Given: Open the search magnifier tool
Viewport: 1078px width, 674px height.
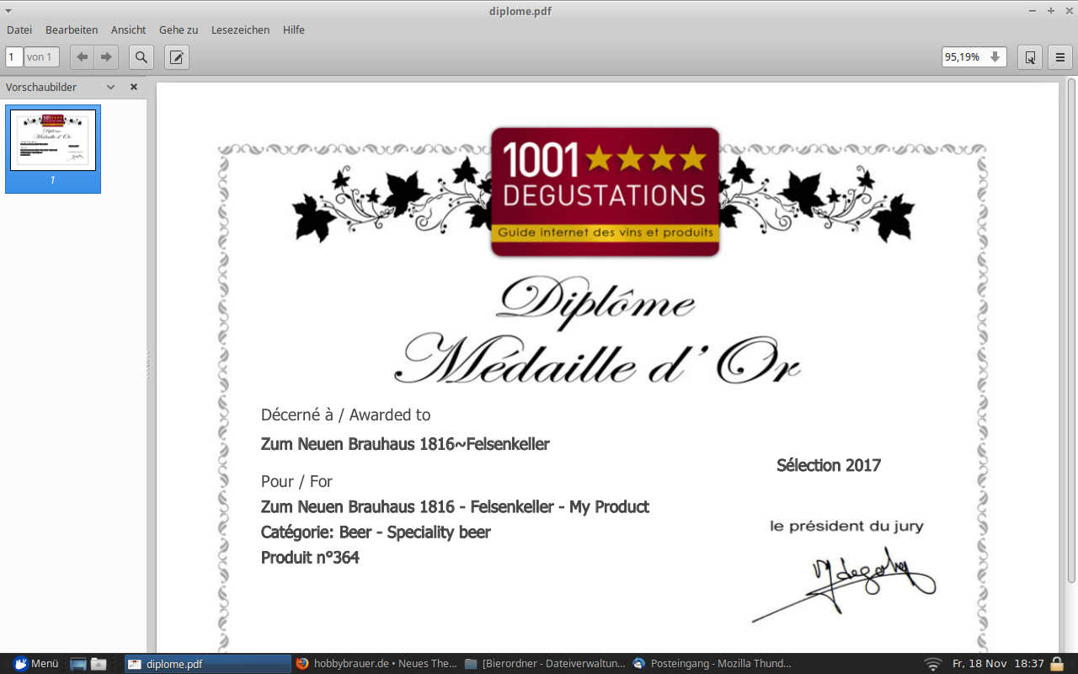Looking at the screenshot, I should click(141, 57).
